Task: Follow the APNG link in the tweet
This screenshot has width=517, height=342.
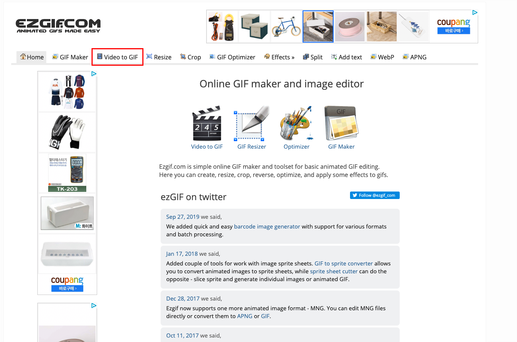Action: tap(245, 316)
